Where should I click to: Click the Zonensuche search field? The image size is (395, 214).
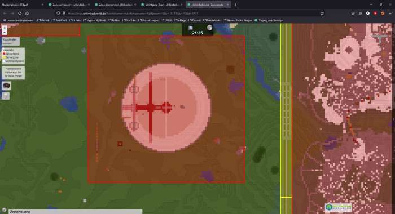click(75, 212)
